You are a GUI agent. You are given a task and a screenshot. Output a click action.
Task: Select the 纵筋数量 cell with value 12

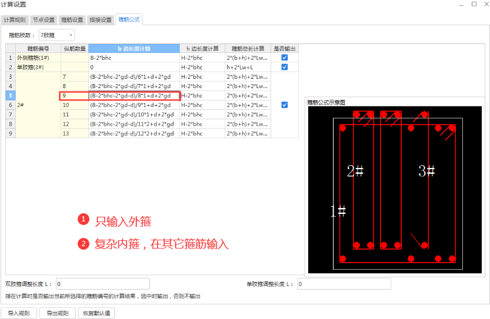[75, 124]
